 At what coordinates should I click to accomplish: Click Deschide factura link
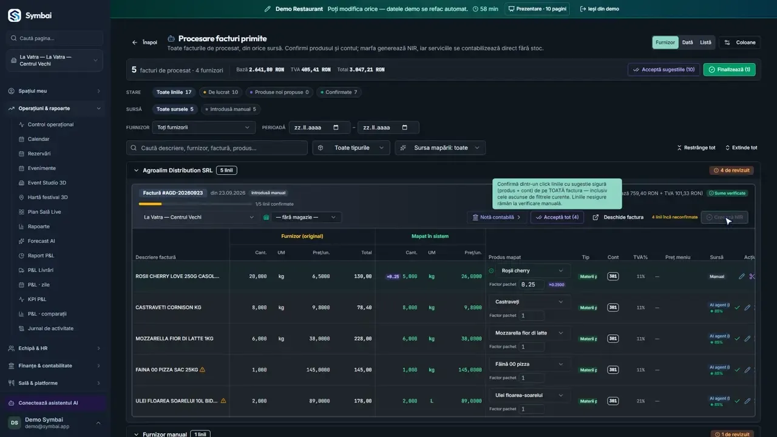tap(618, 217)
